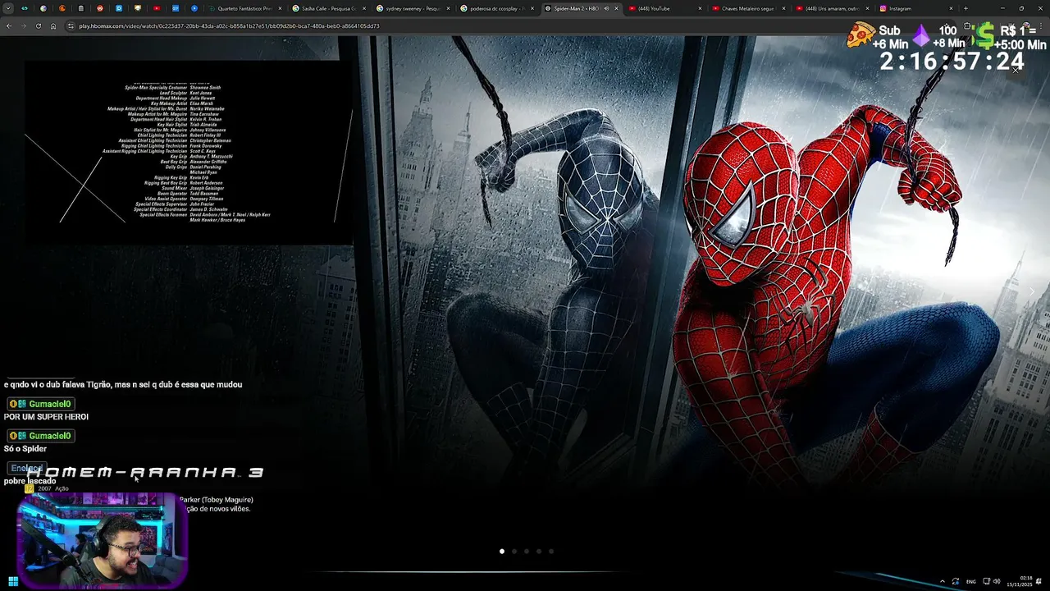Close the Instagram tab
Screen dimensions: 1050x591
click(952, 8)
